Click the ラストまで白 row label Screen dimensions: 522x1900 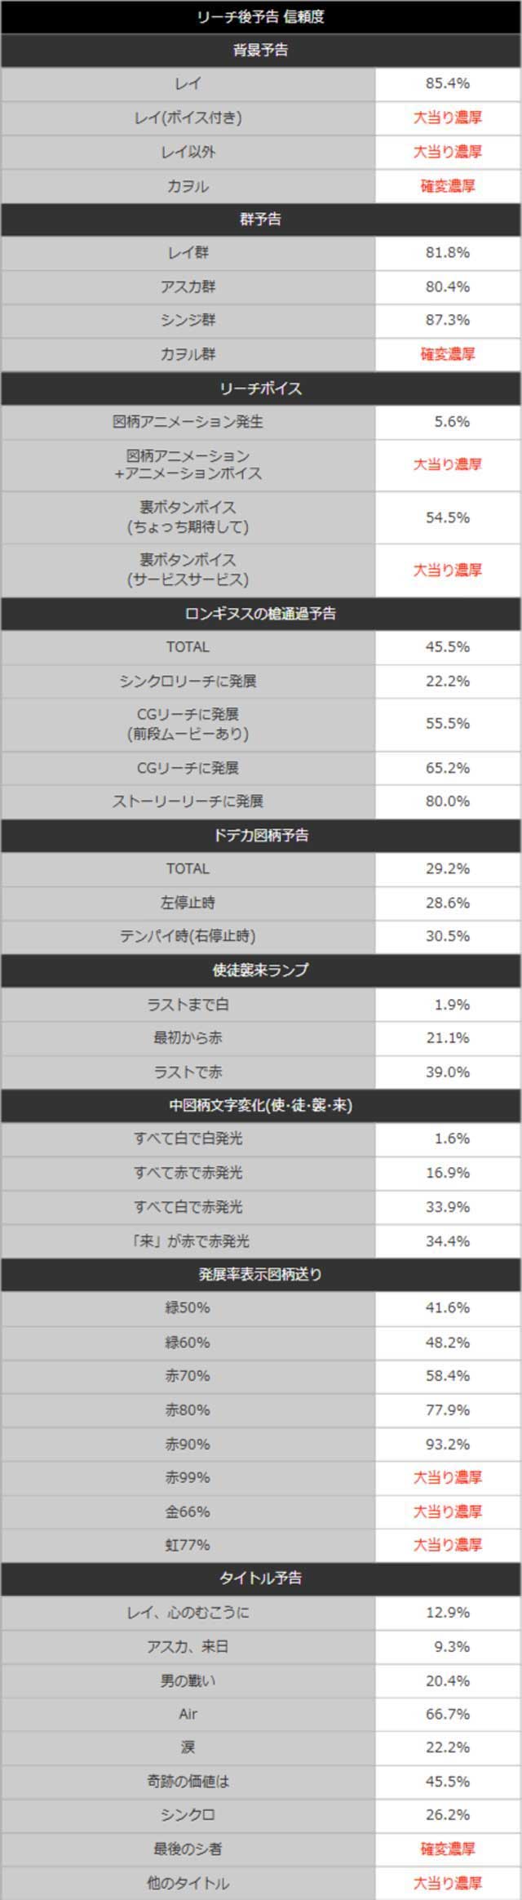pyautogui.click(x=188, y=1005)
